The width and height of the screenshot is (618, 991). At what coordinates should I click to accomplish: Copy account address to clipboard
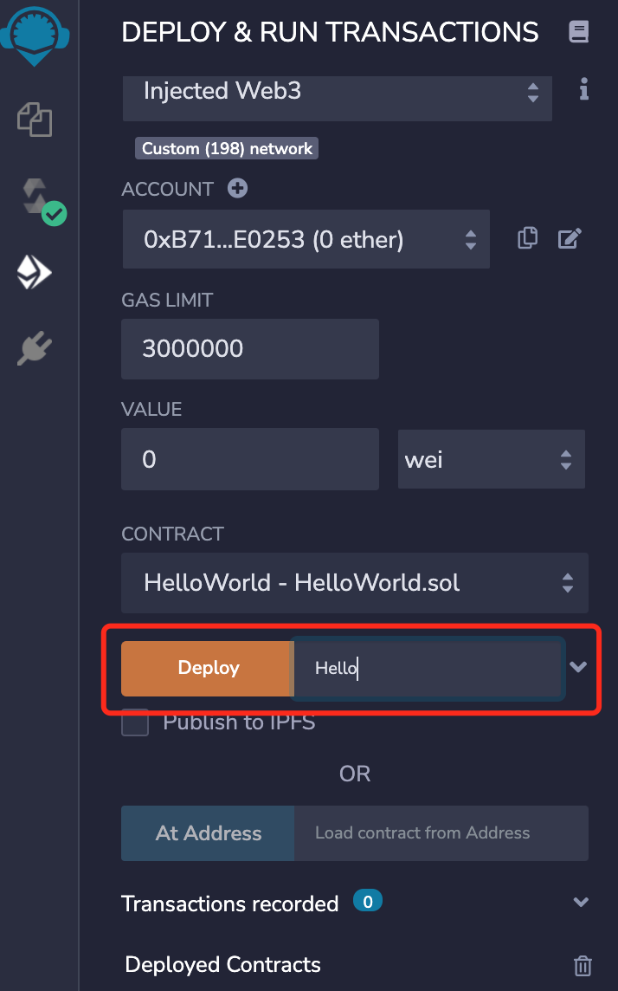click(527, 238)
